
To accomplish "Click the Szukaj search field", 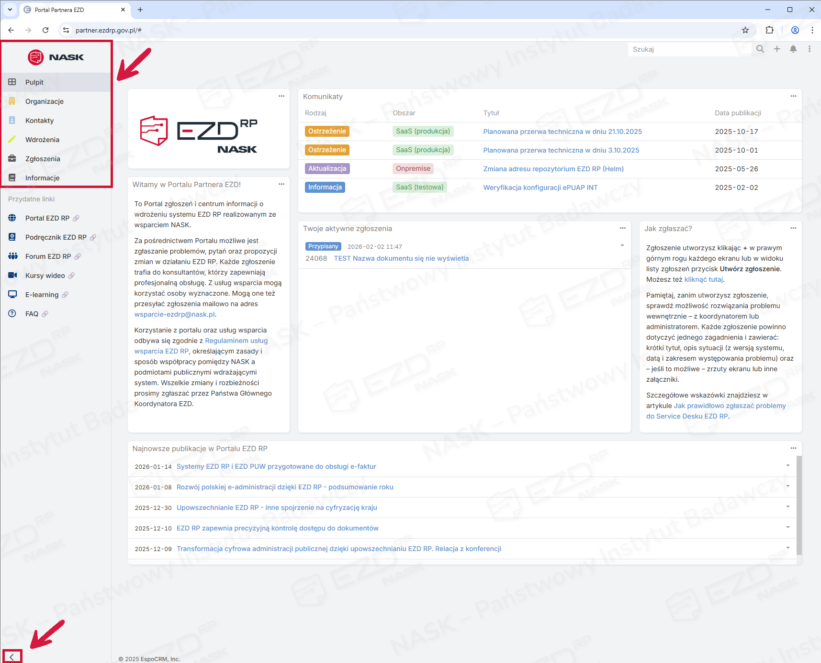I will 688,49.
